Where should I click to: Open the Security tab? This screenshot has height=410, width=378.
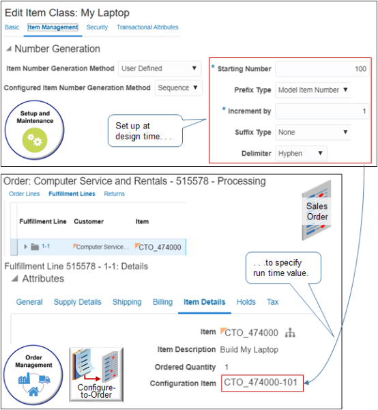point(97,27)
